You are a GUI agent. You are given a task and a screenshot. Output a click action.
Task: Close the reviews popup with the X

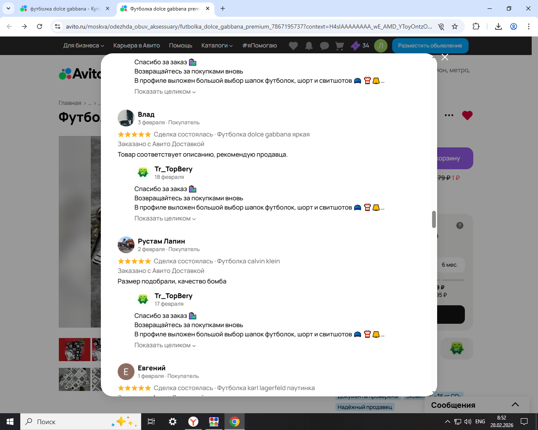(445, 57)
